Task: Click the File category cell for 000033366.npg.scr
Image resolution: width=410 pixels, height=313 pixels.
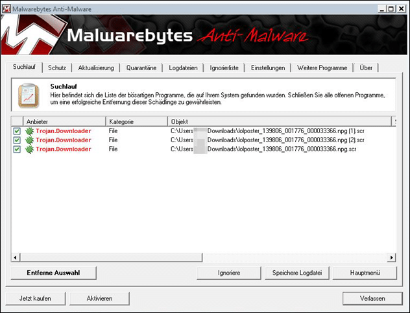Action: [114, 149]
